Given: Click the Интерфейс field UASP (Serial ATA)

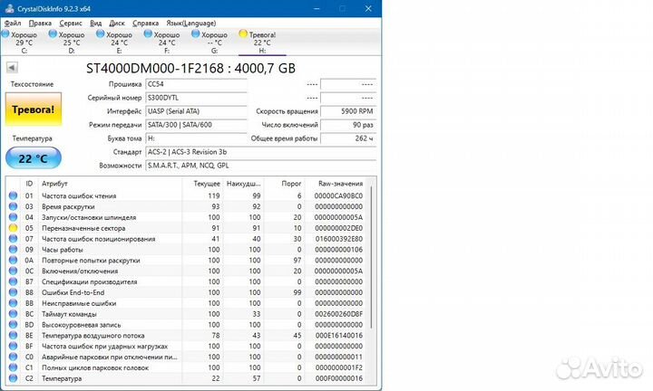Looking at the screenshot, I should [196, 111].
